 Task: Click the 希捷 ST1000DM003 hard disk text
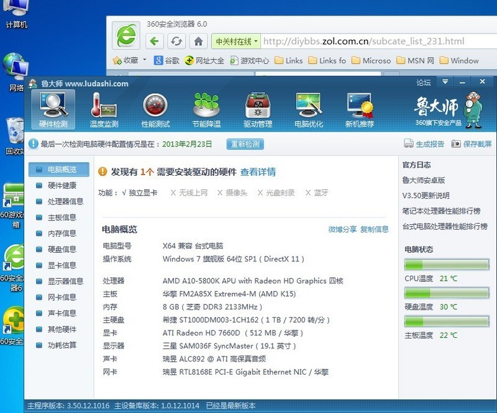(246, 320)
